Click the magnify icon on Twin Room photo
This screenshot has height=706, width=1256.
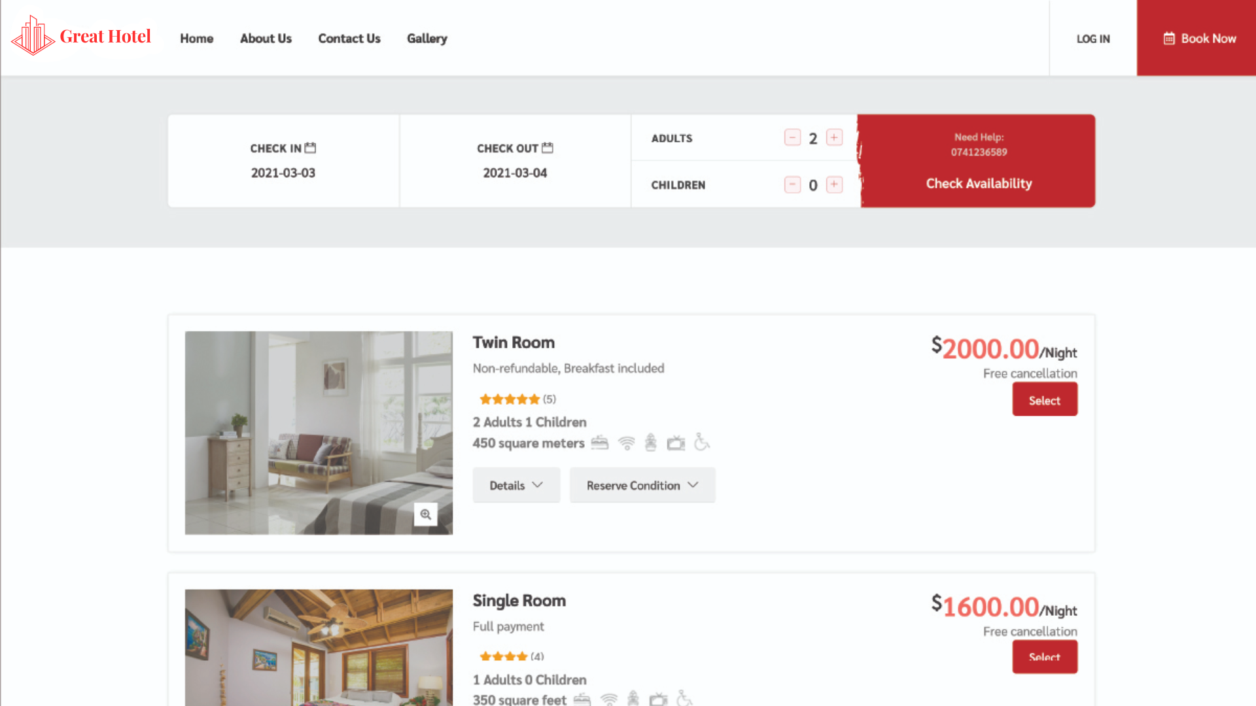pos(425,514)
